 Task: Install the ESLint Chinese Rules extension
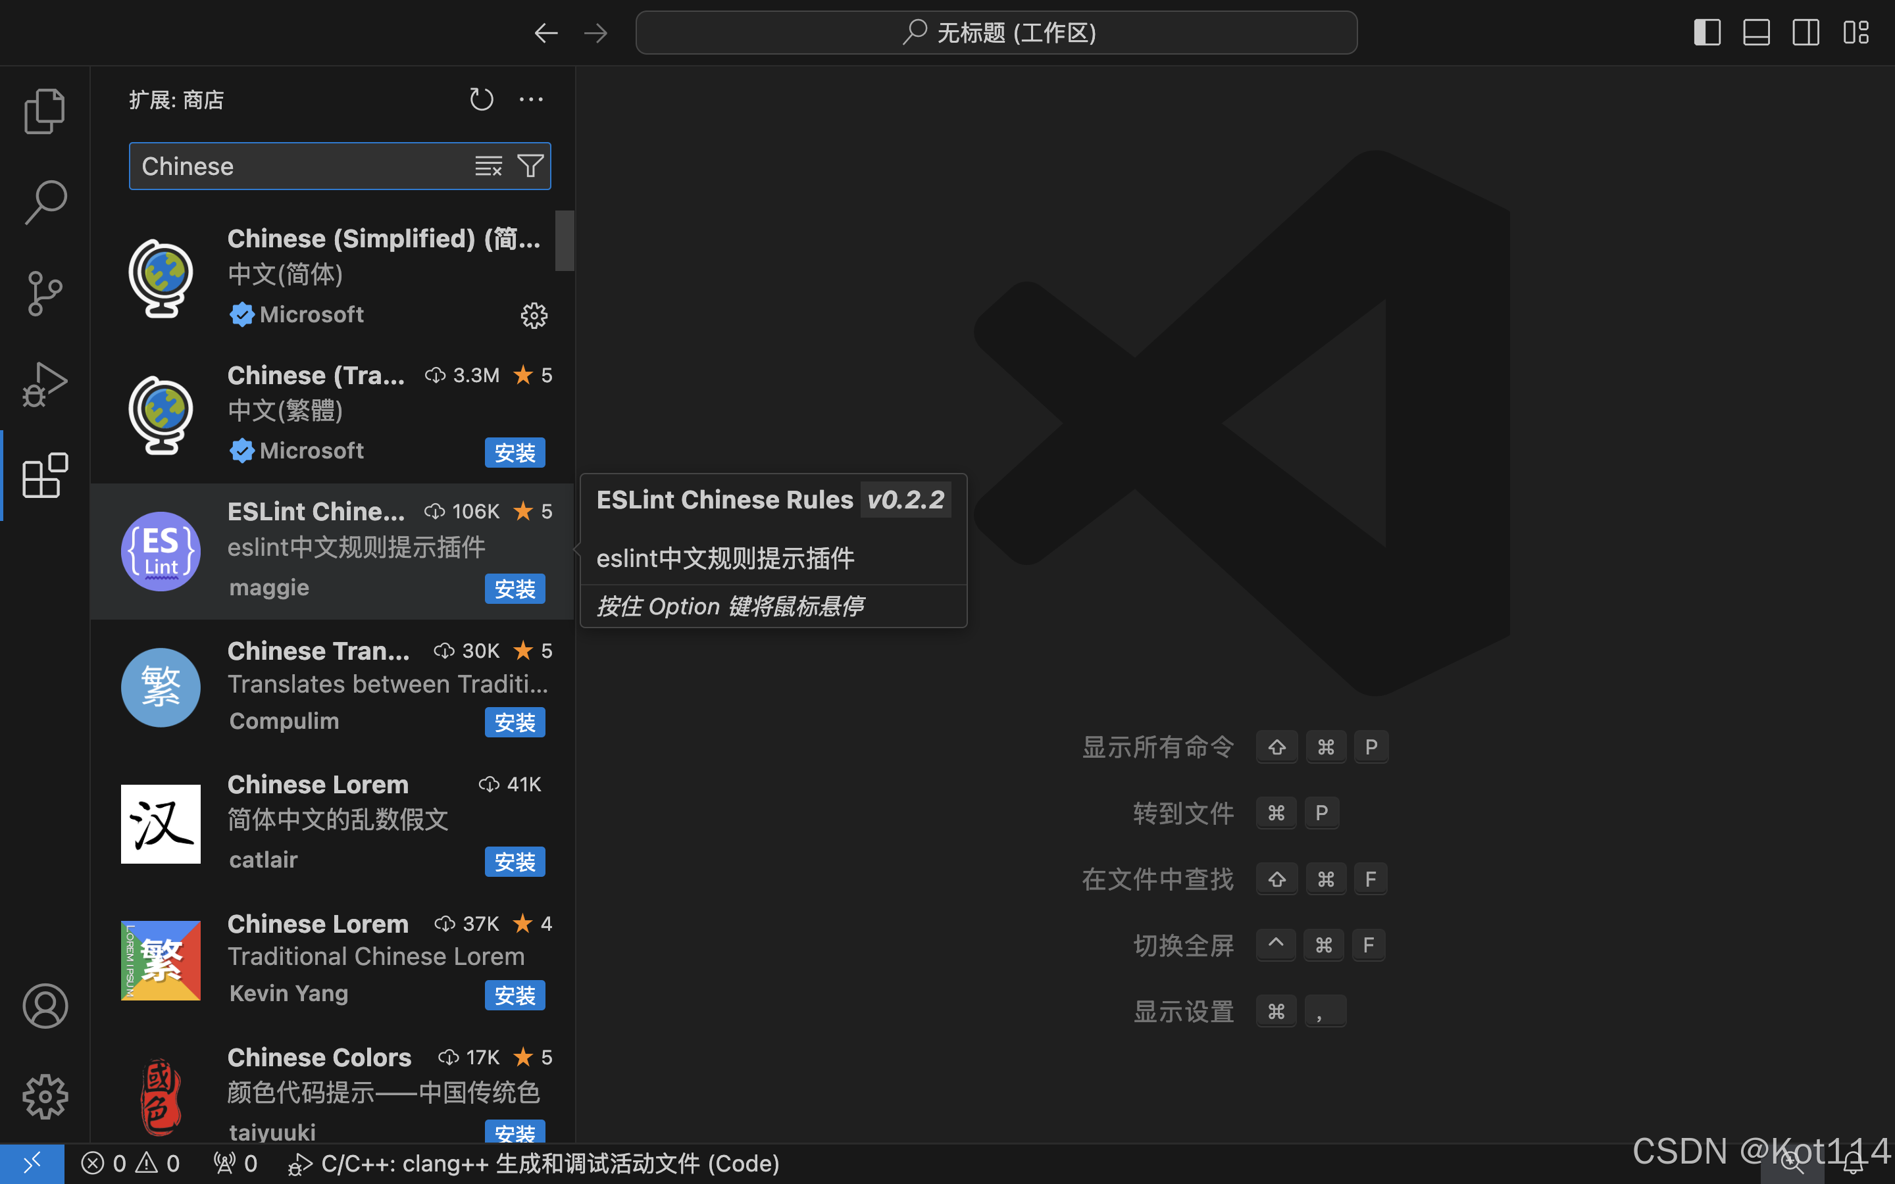[515, 588]
